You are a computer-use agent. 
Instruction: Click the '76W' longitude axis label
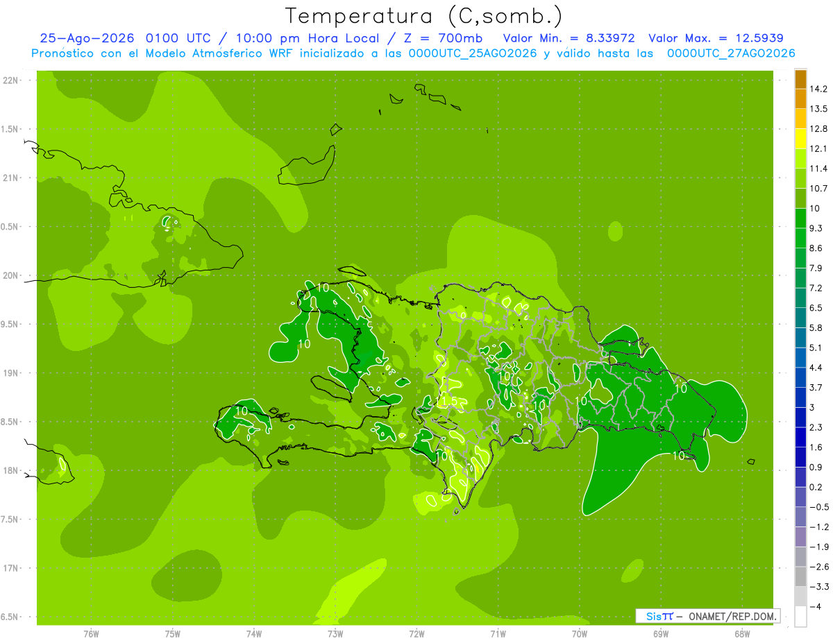point(91,633)
